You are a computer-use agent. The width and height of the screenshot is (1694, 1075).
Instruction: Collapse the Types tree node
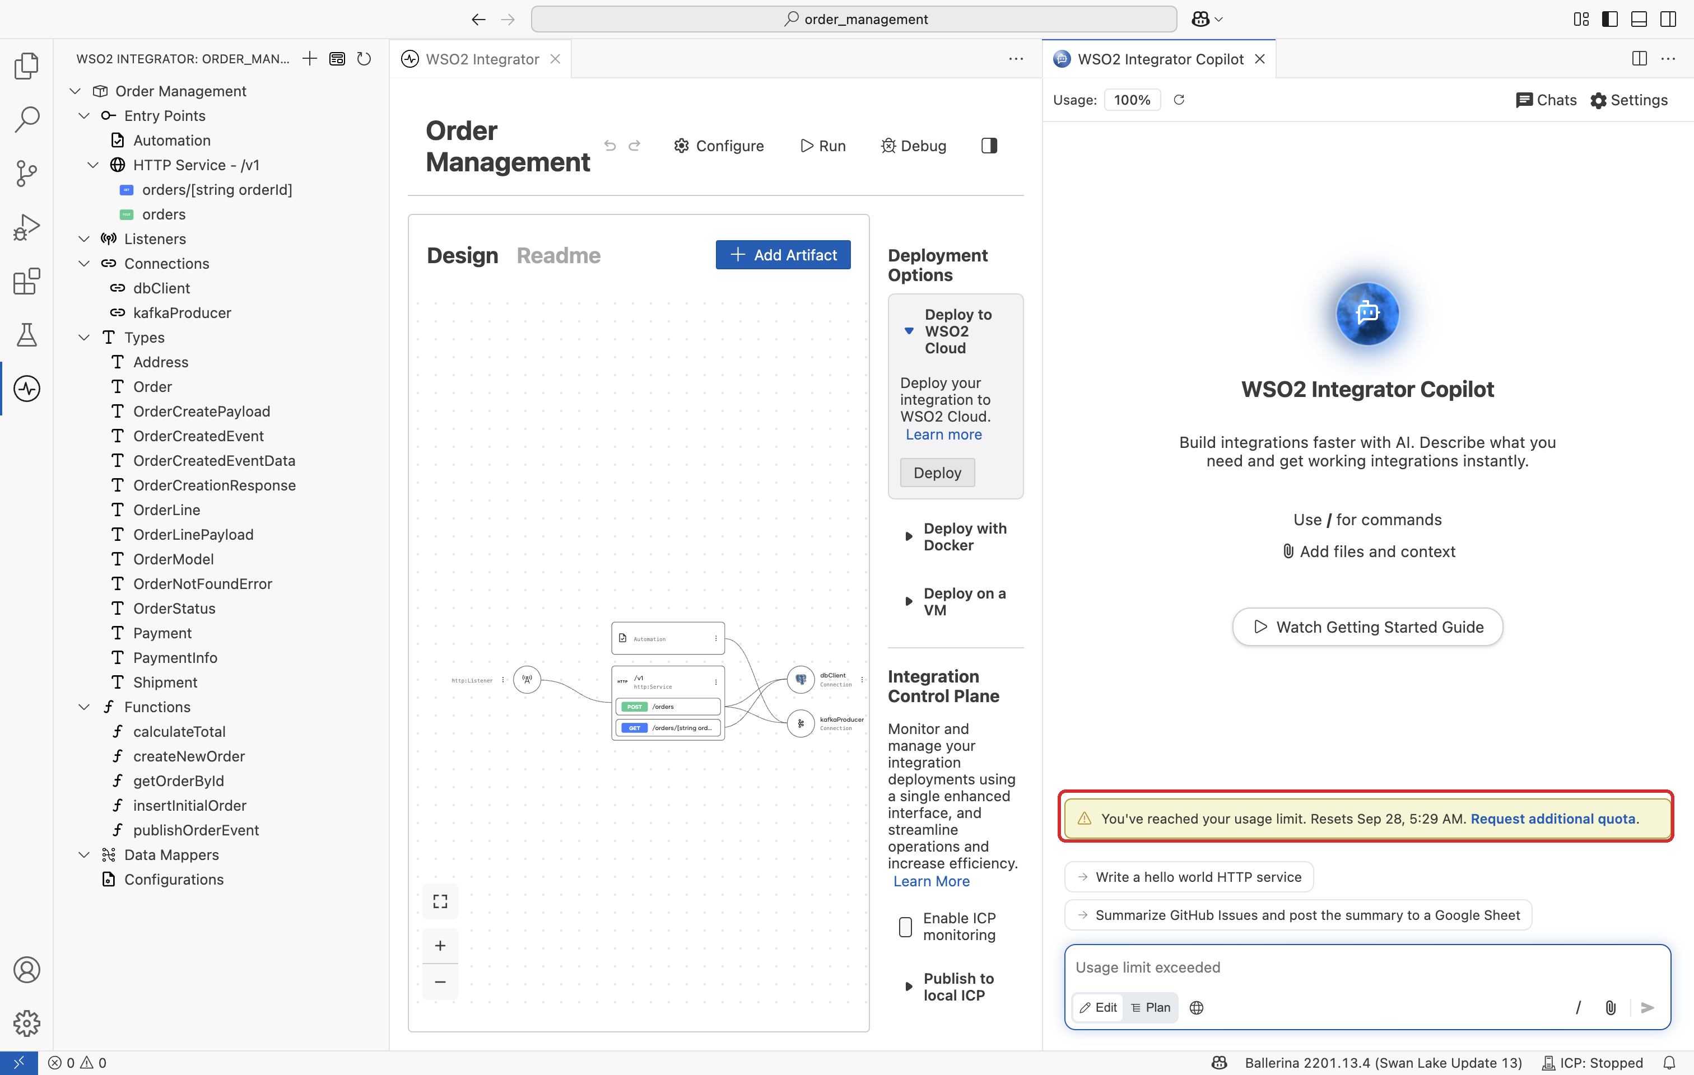85,338
